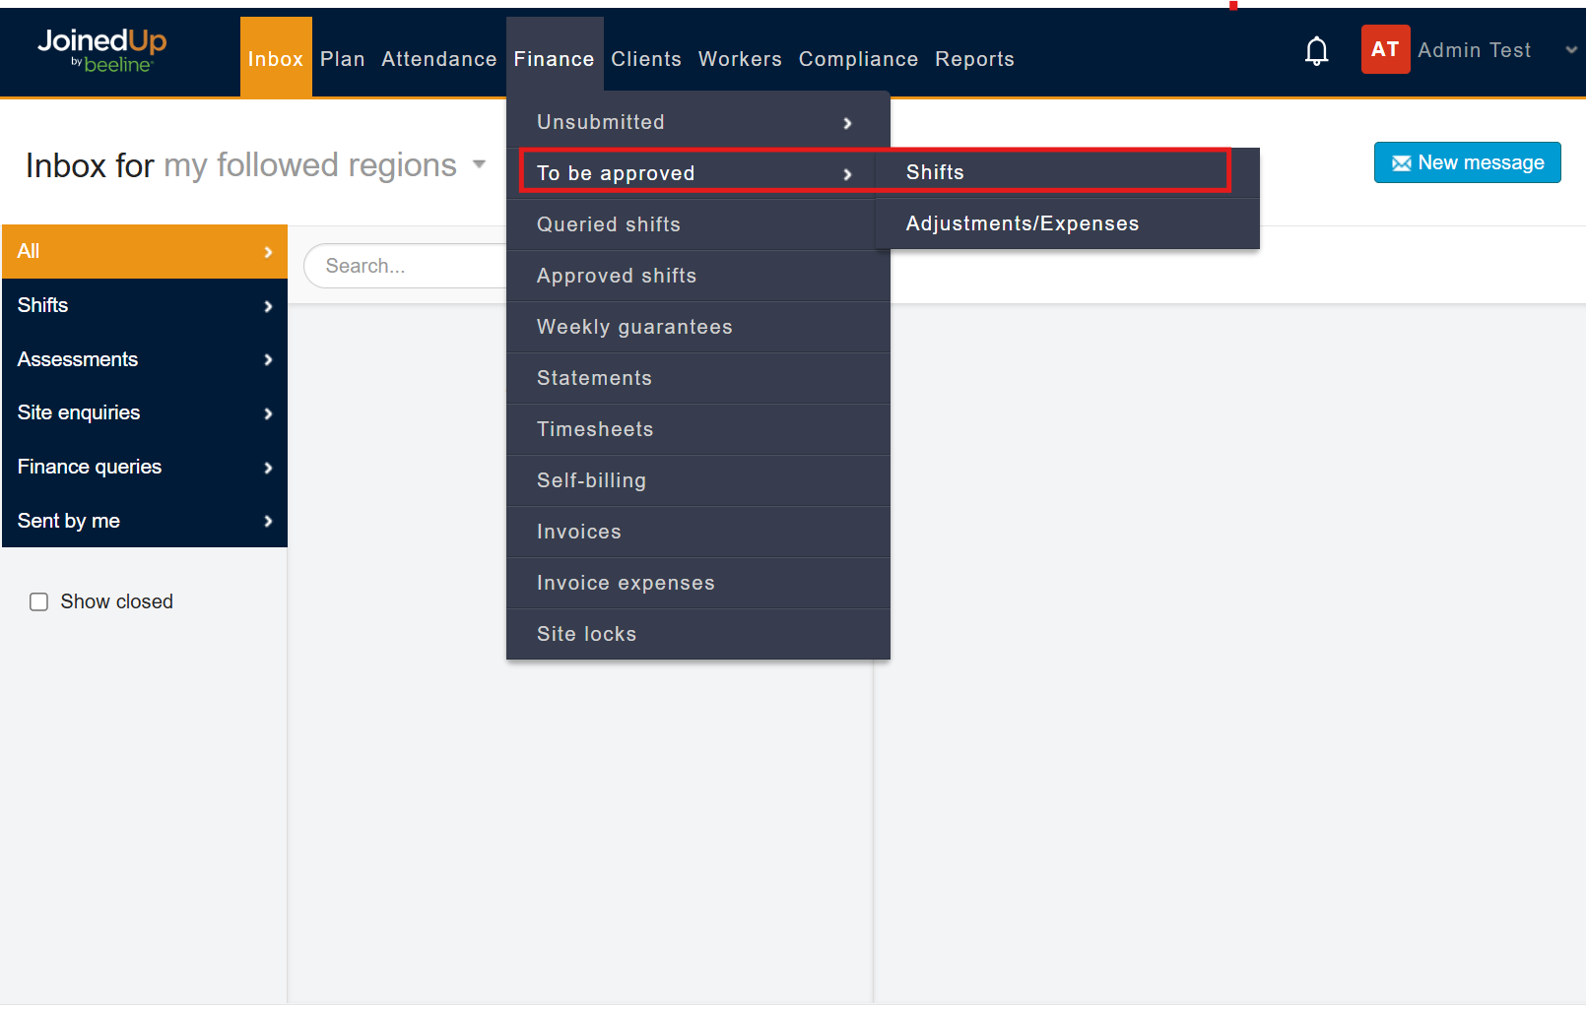Click the AT user avatar

1385,49
